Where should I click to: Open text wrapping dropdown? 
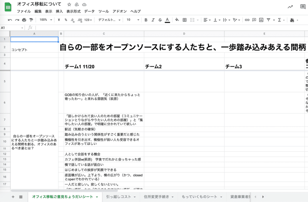point(226,20)
